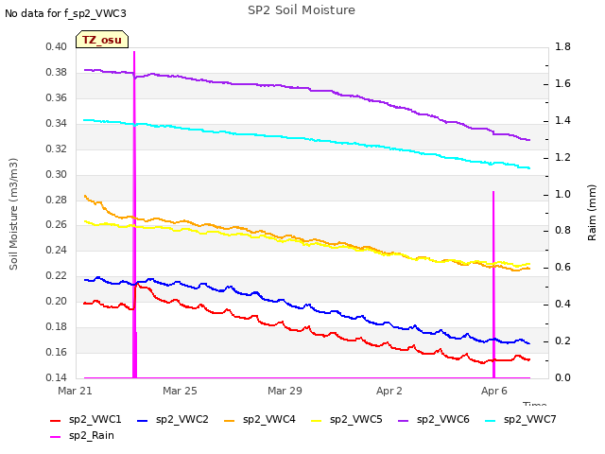
Task: Click the orange sp2_VWC4 legend line marker
Action: click(x=230, y=420)
